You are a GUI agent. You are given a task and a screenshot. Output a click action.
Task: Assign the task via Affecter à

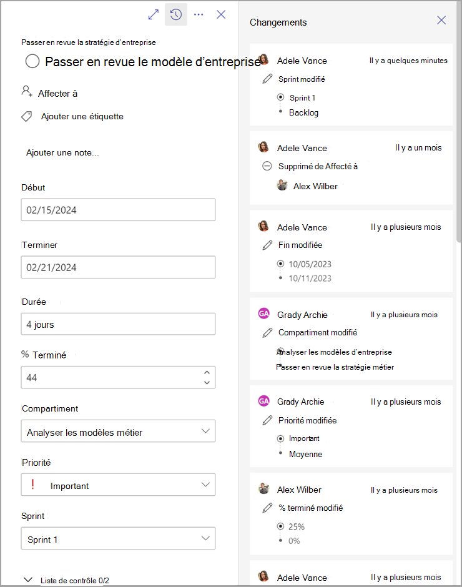pyautogui.click(x=57, y=93)
